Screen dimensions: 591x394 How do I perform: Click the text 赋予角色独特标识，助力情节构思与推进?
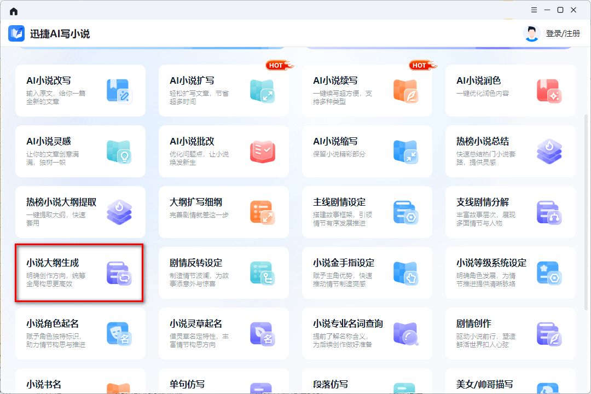56,340
